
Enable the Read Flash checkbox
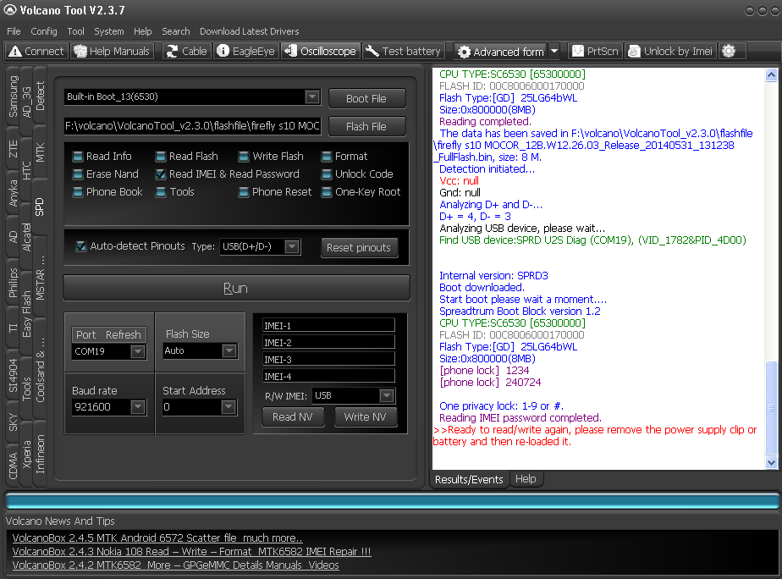[x=161, y=157]
